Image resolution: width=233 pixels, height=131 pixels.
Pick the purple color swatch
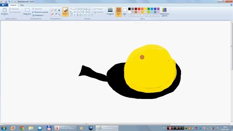158,9
